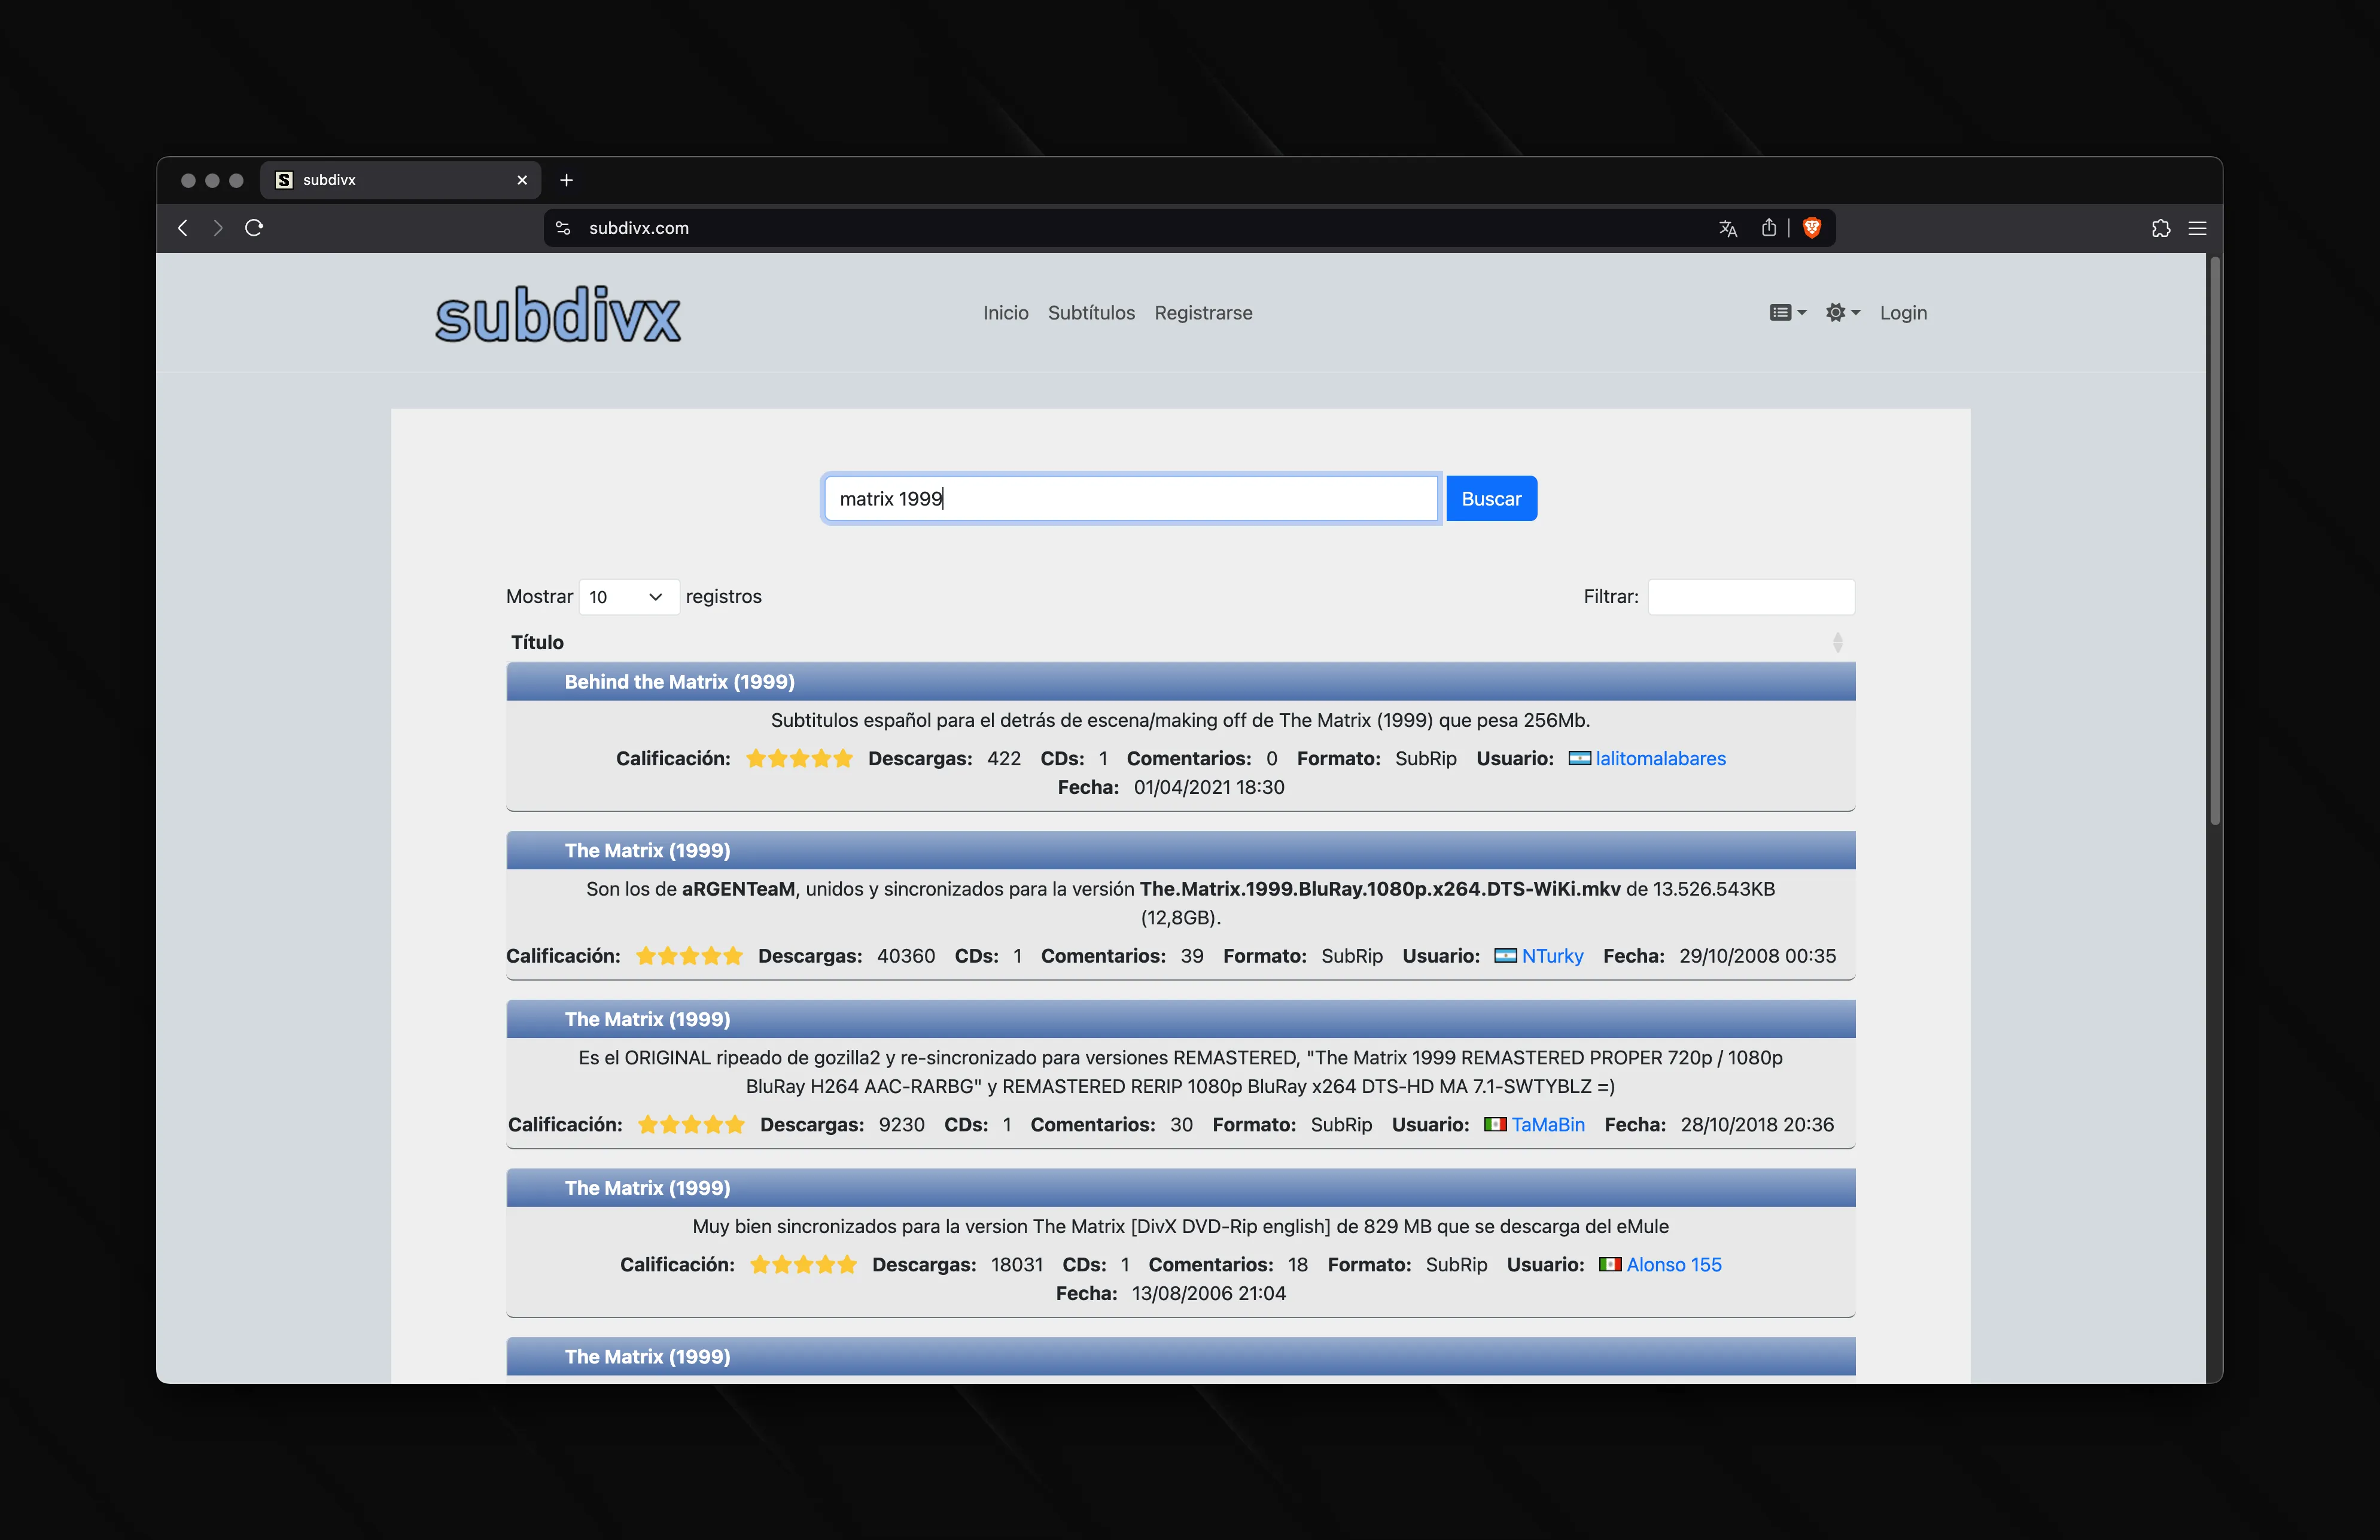Open Brave Shields lion icon
Screen dimensions: 2380x1540
[x=1812, y=228]
